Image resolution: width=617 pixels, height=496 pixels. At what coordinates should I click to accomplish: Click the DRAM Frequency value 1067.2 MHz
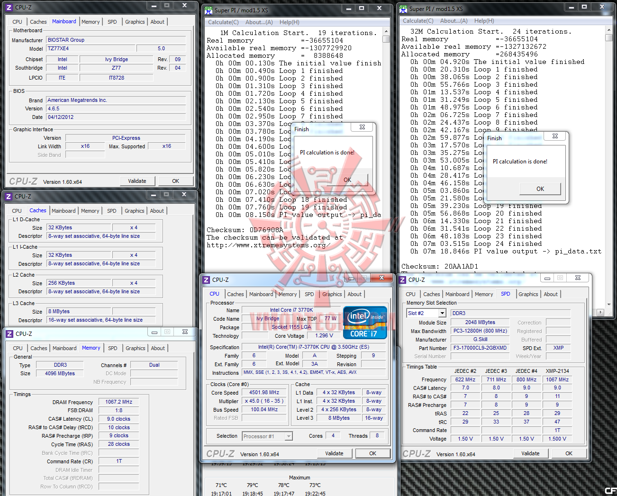point(119,402)
